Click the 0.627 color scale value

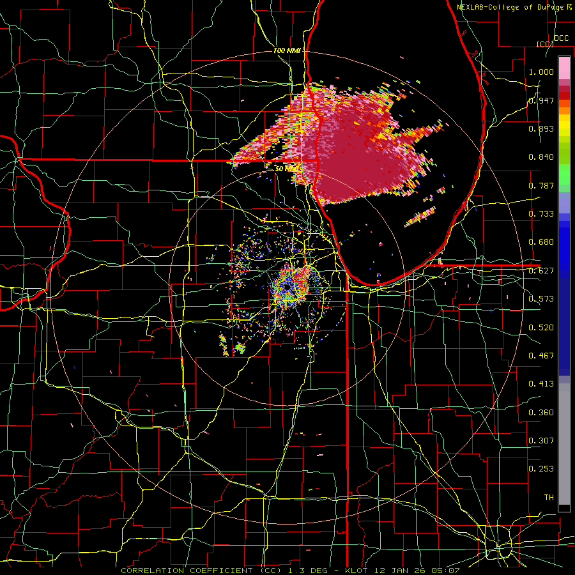tap(541, 271)
